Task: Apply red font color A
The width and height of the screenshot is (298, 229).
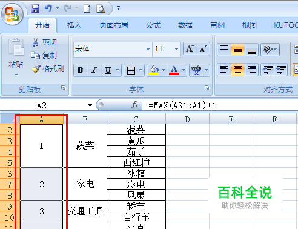Action: click(174, 70)
